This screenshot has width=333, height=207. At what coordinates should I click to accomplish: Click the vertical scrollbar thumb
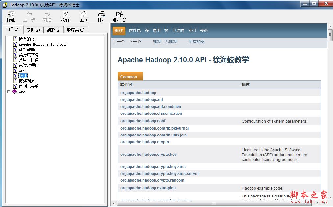pyautogui.click(x=330, y=35)
